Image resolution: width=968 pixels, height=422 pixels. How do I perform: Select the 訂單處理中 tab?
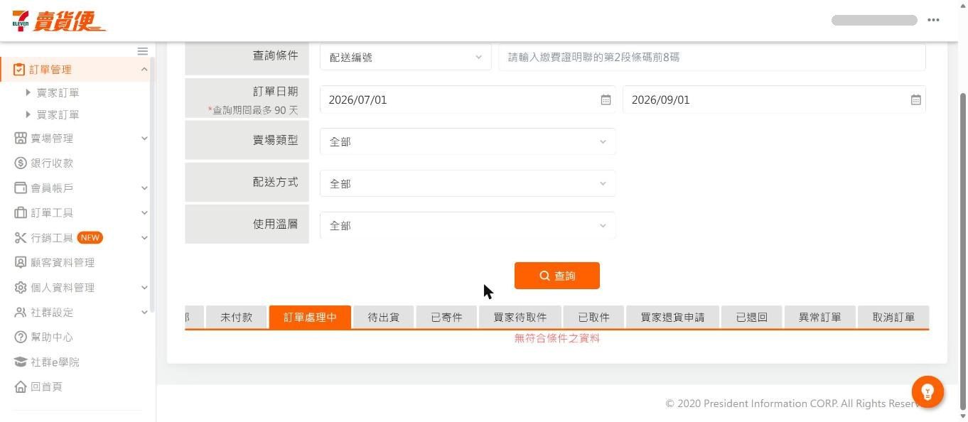310,317
